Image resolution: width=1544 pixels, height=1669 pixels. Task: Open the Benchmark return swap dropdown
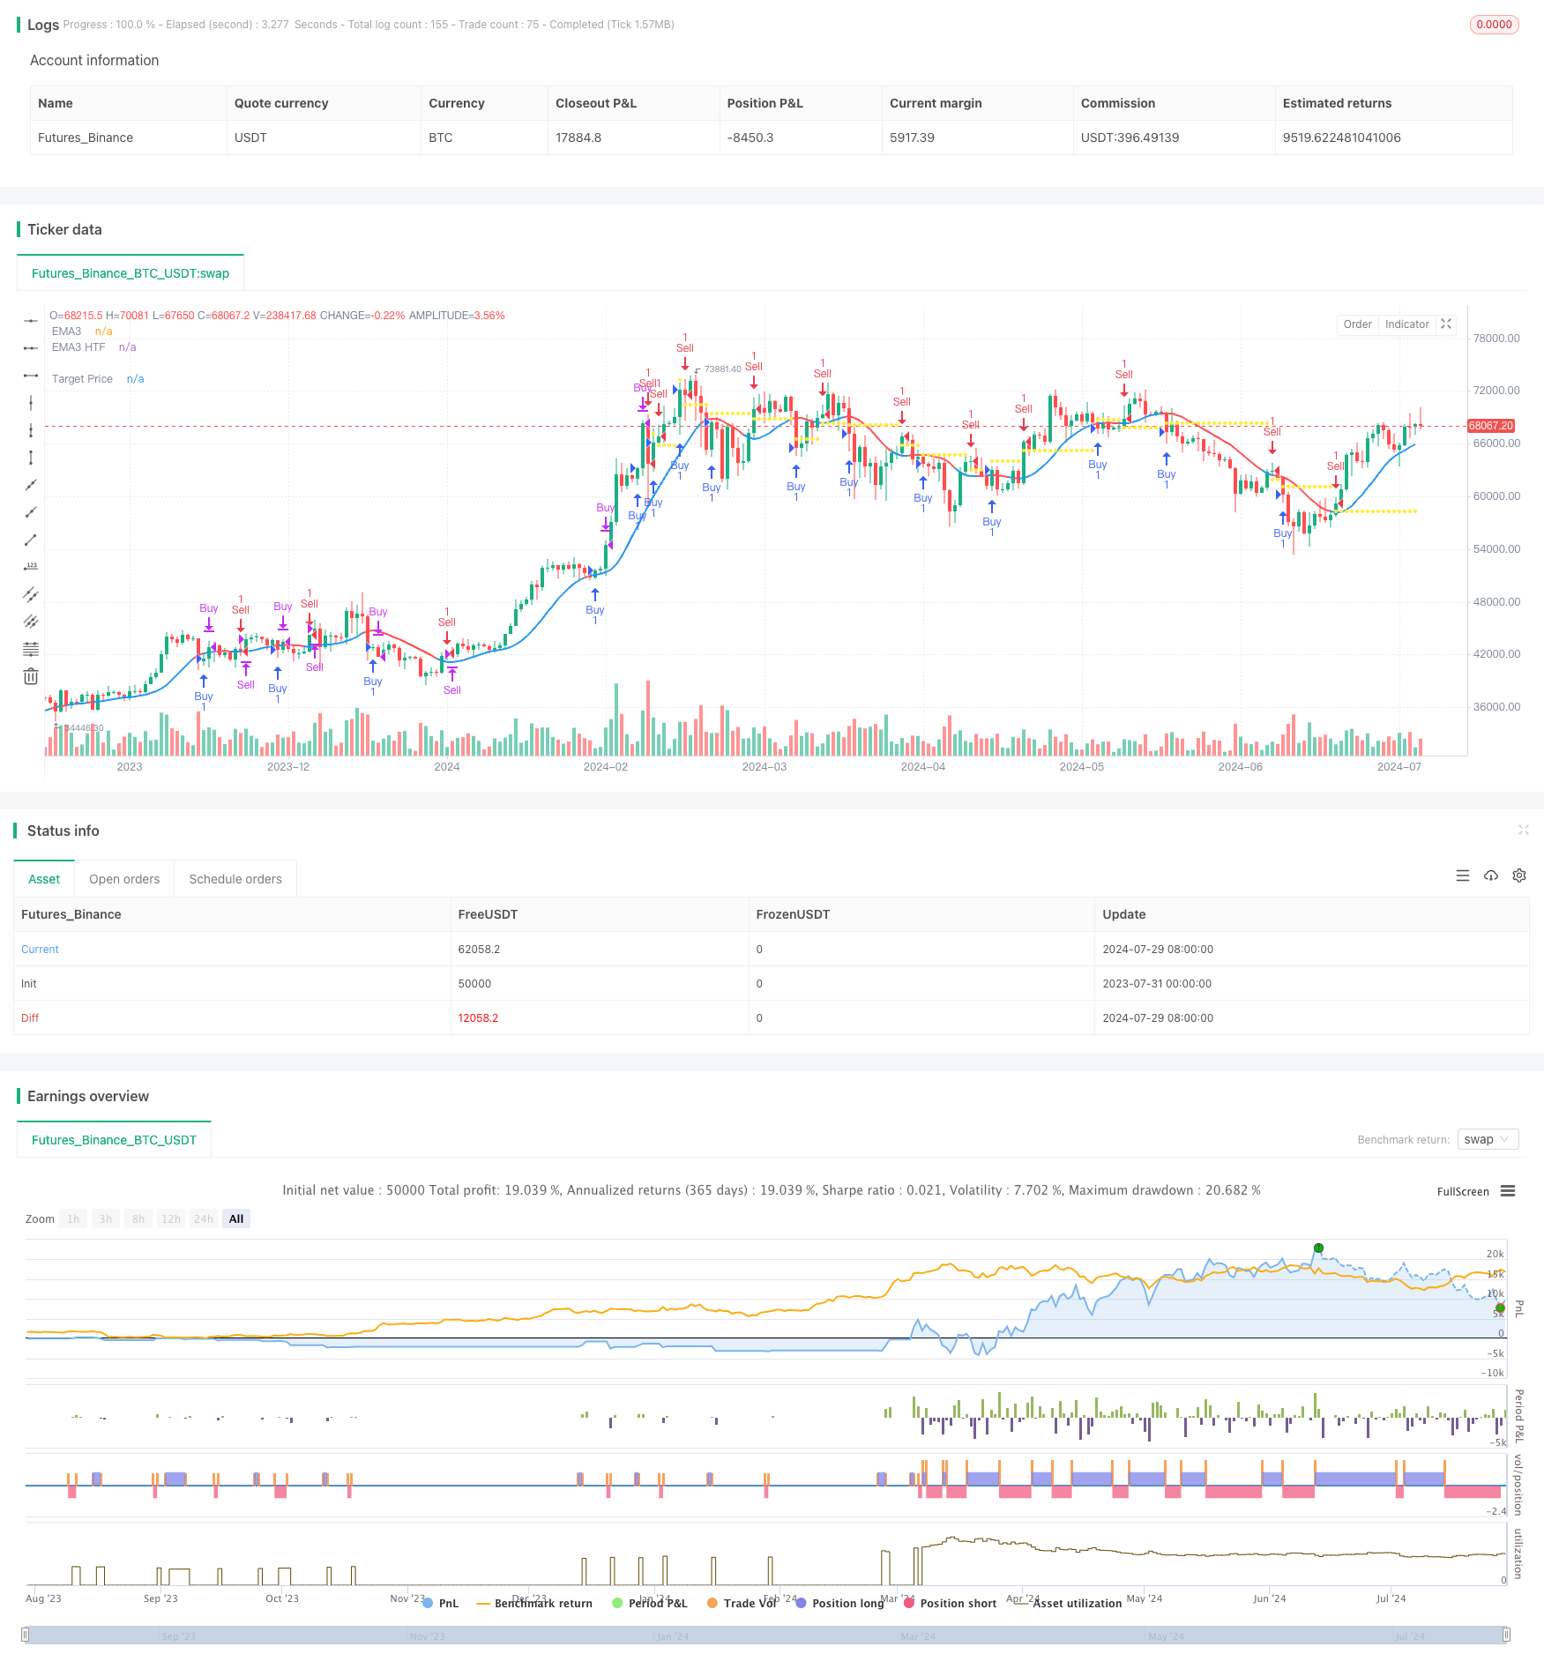[x=1488, y=1139]
